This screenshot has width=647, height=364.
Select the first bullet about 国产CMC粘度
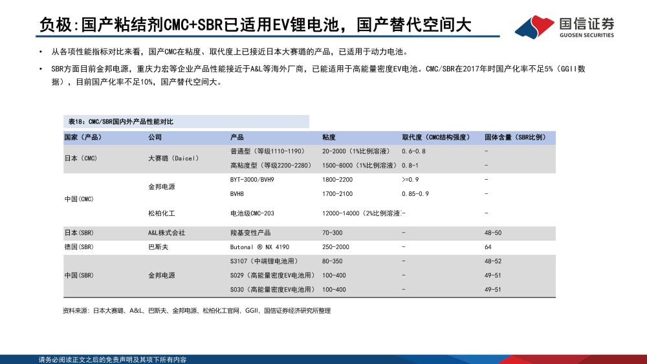click(x=230, y=52)
